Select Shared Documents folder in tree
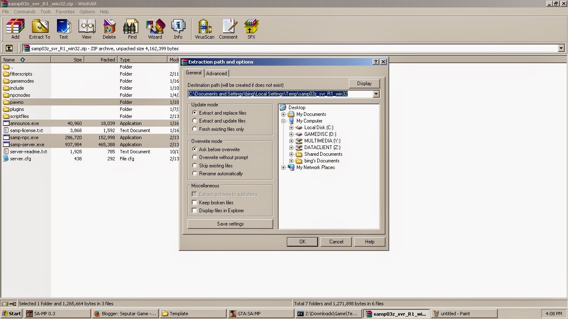This screenshot has height=319, width=568. click(323, 154)
